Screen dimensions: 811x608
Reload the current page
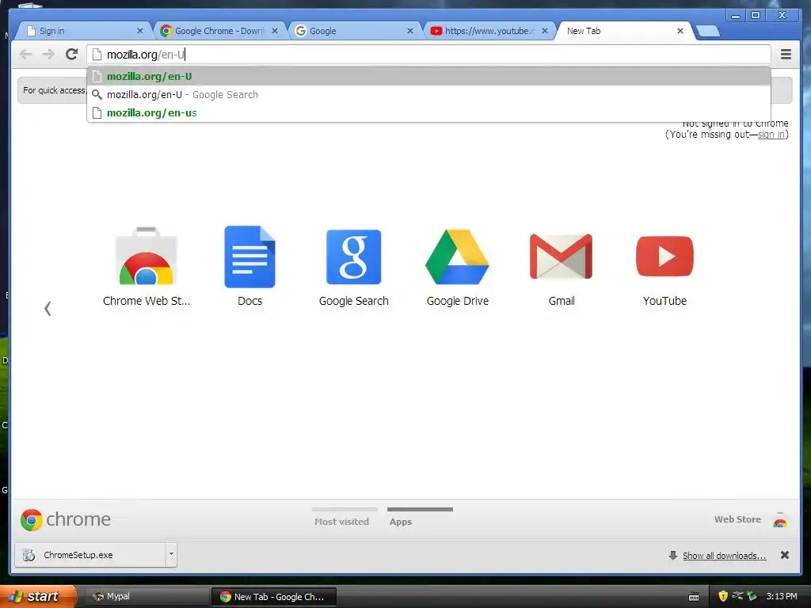[72, 54]
